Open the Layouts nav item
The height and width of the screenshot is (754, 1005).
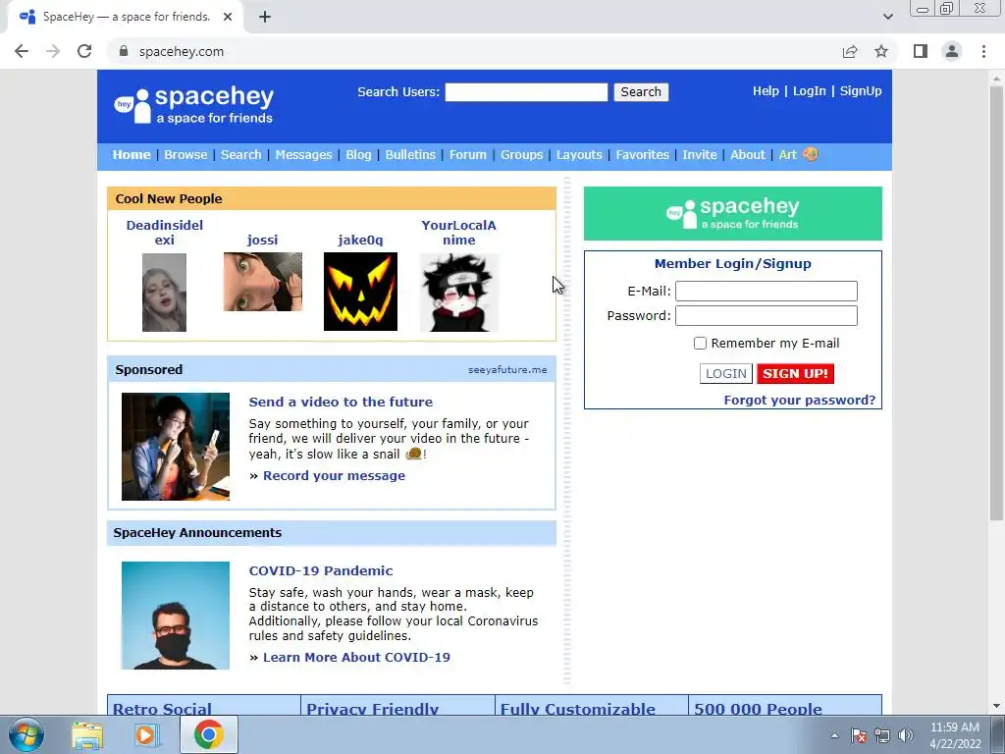pyautogui.click(x=579, y=154)
